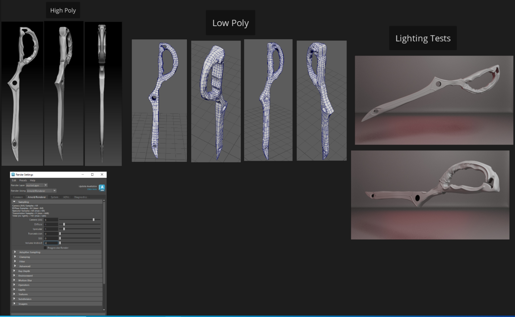Expand the Adaptive Sampling section

click(x=57, y=252)
